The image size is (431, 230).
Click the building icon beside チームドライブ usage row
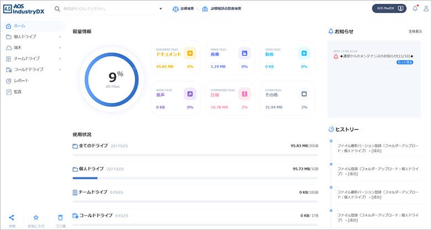[x=75, y=192]
